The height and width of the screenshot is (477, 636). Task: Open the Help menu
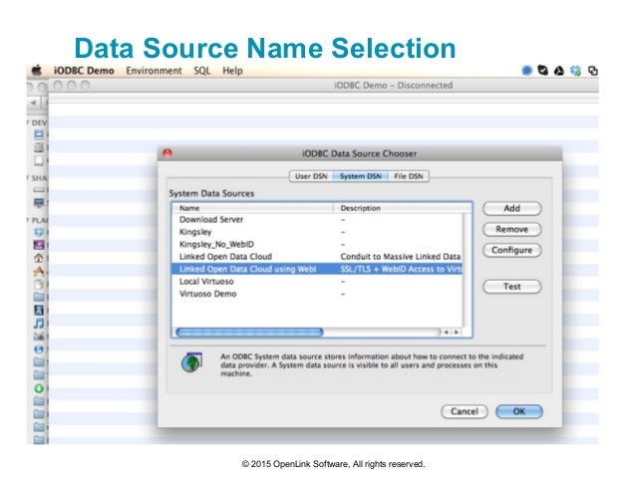coord(232,71)
